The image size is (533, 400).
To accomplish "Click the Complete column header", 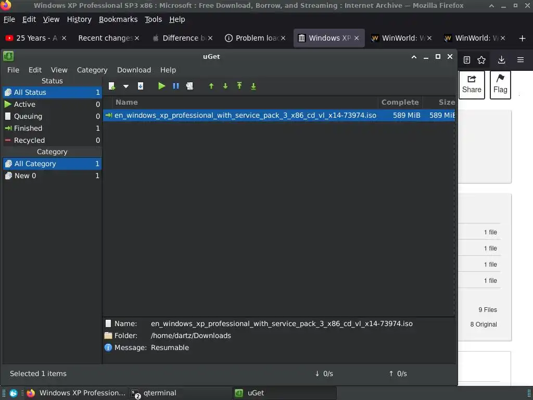I will pos(400,102).
